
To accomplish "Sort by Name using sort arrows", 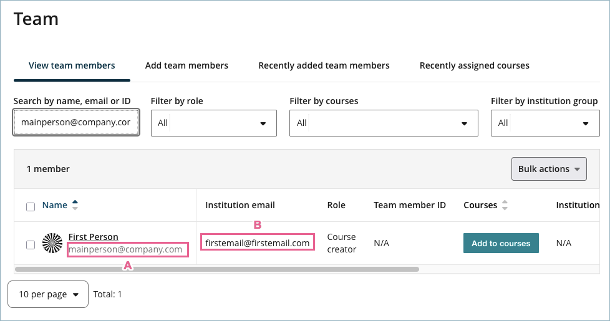I will tap(75, 205).
